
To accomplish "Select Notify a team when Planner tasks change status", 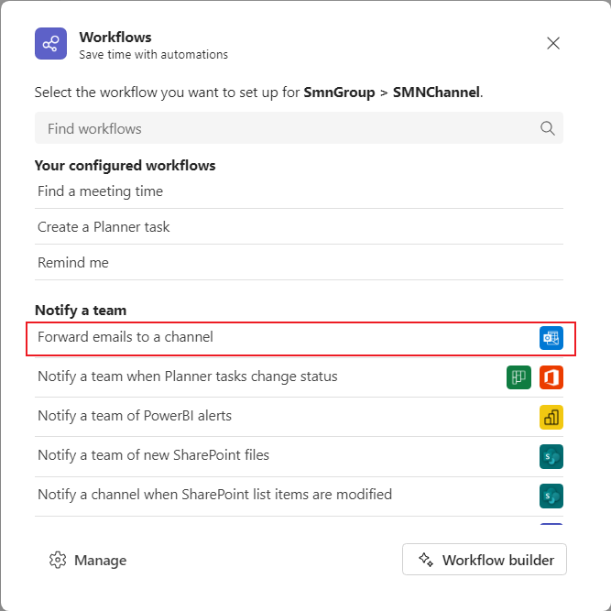I will point(299,376).
